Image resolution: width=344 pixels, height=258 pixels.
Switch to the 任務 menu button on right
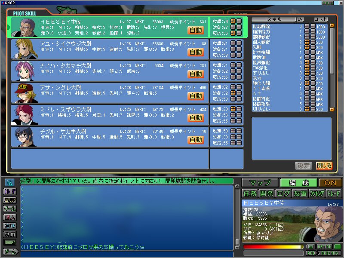coord(249,193)
